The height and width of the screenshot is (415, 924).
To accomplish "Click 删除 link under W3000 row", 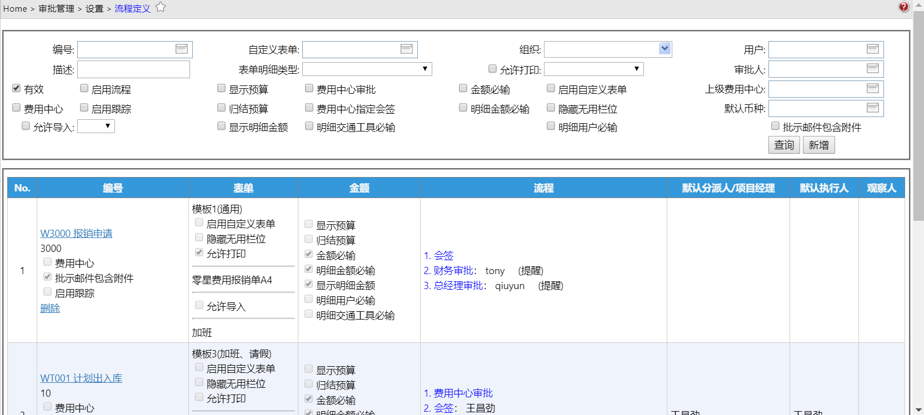I will (50, 308).
